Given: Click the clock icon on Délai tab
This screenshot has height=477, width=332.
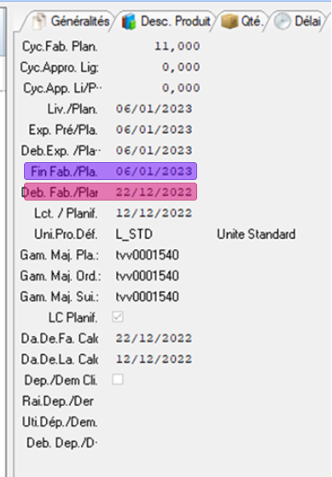Looking at the screenshot, I should 282,21.
